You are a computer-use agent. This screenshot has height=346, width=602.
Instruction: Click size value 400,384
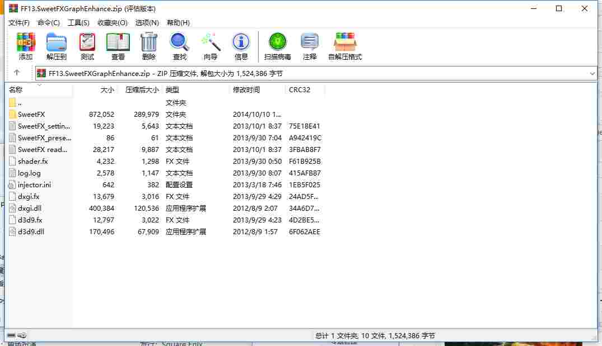pyautogui.click(x=102, y=208)
